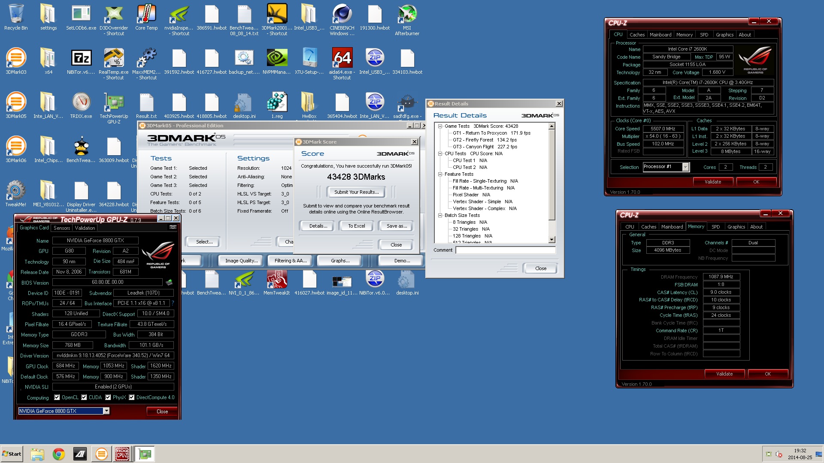The width and height of the screenshot is (824, 463).
Task: Click Validate in the top CPU-Z window
Action: pos(713,182)
